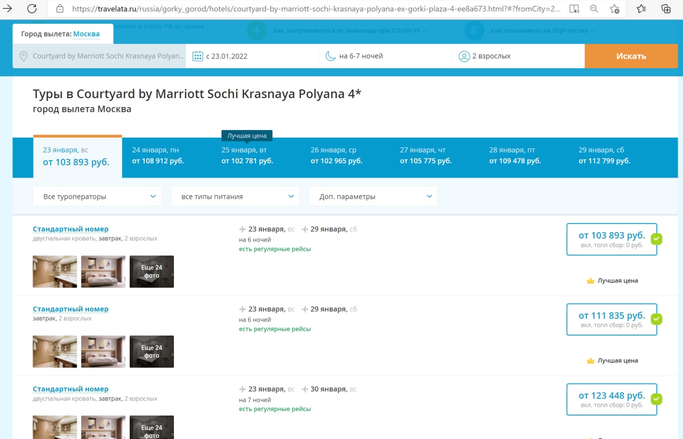Open the все типы питания dropdown

[235, 196]
